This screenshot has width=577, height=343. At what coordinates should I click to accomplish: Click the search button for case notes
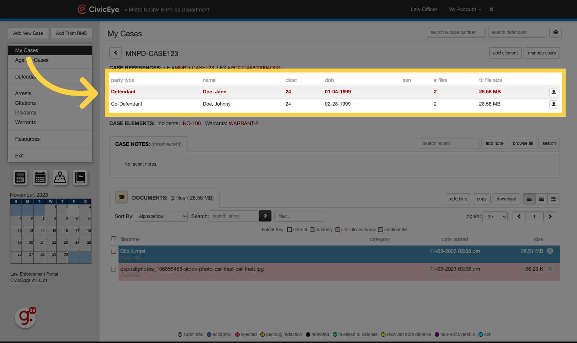549,143
